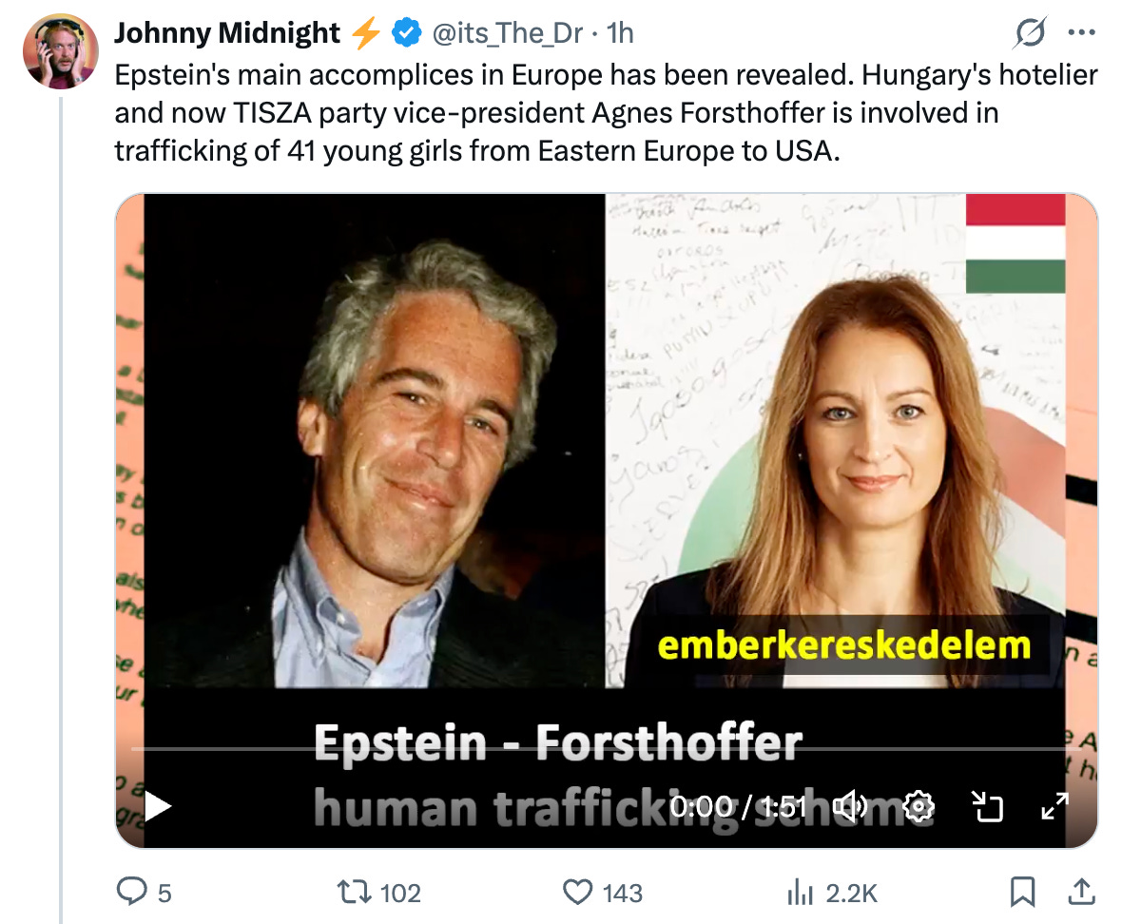Open the three-dot more options menu
1122x924 pixels.
pos(1081,32)
